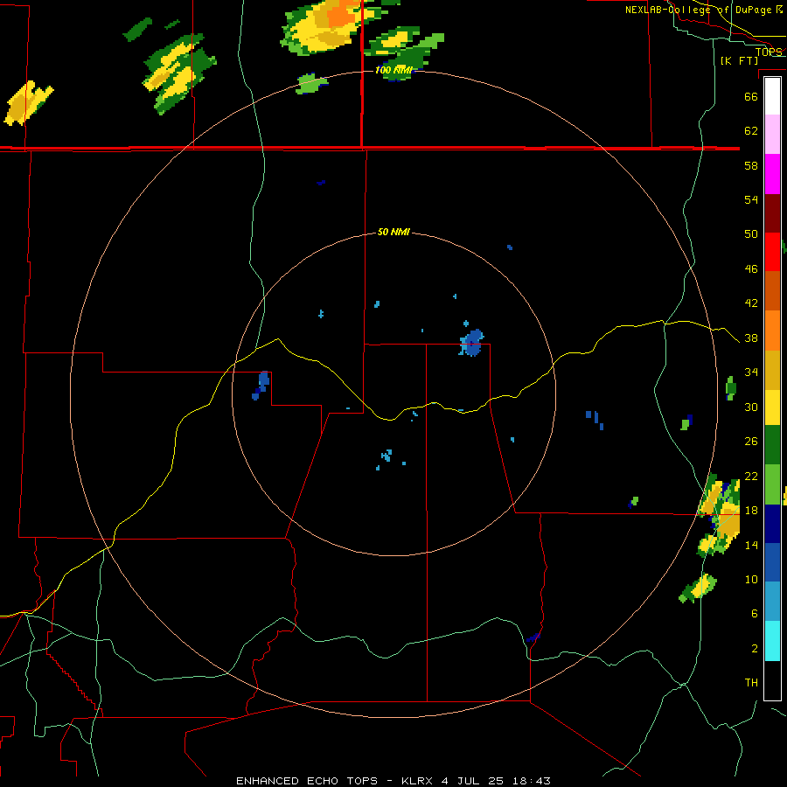Click the "NEXLAB-College of DuPage" credit text

(698, 10)
